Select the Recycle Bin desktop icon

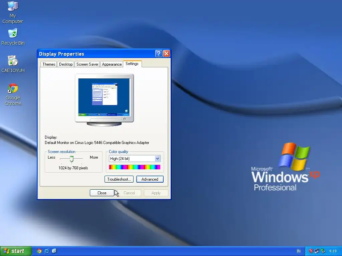coord(13,37)
